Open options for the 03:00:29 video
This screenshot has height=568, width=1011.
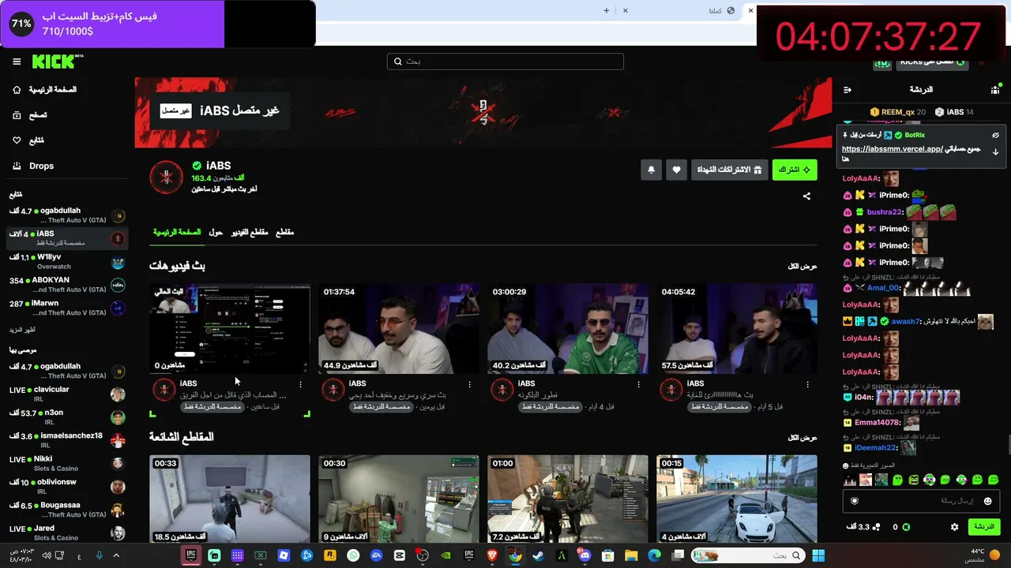pyautogui.click(x=638, y=384)
